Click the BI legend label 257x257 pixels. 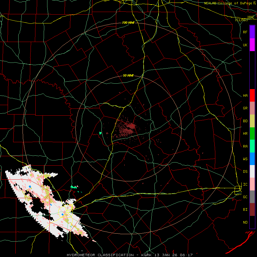click(245, 210)
